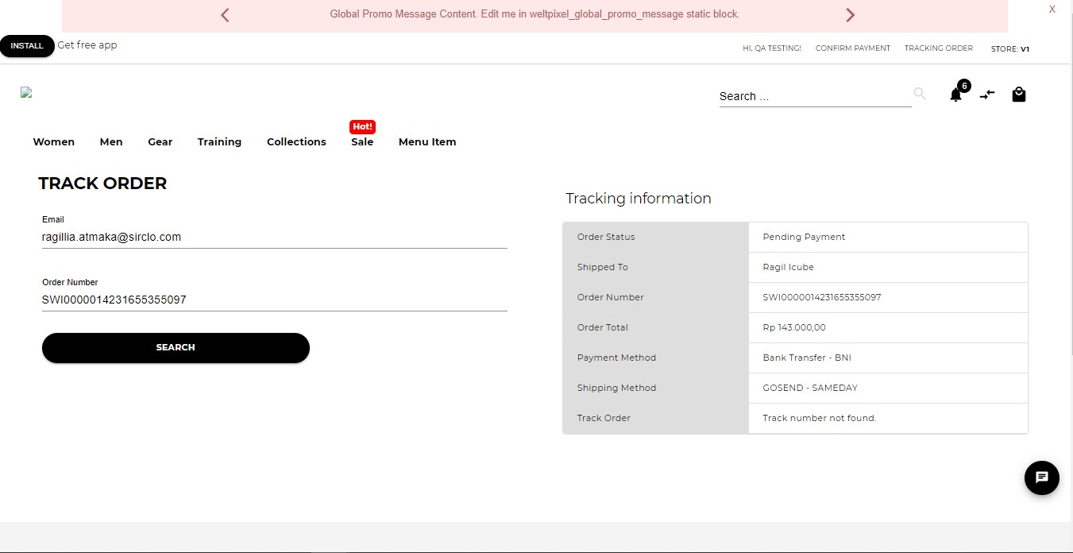Screen dimensions: 1073x553
Task: Select the Women category in navigation
Action: click(x=53, y=141)
